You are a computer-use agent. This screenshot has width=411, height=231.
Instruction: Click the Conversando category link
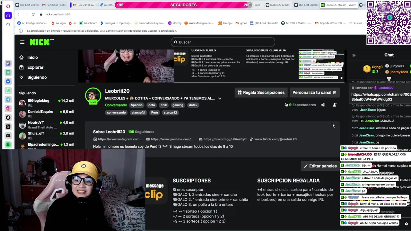(x=116, y=105)
